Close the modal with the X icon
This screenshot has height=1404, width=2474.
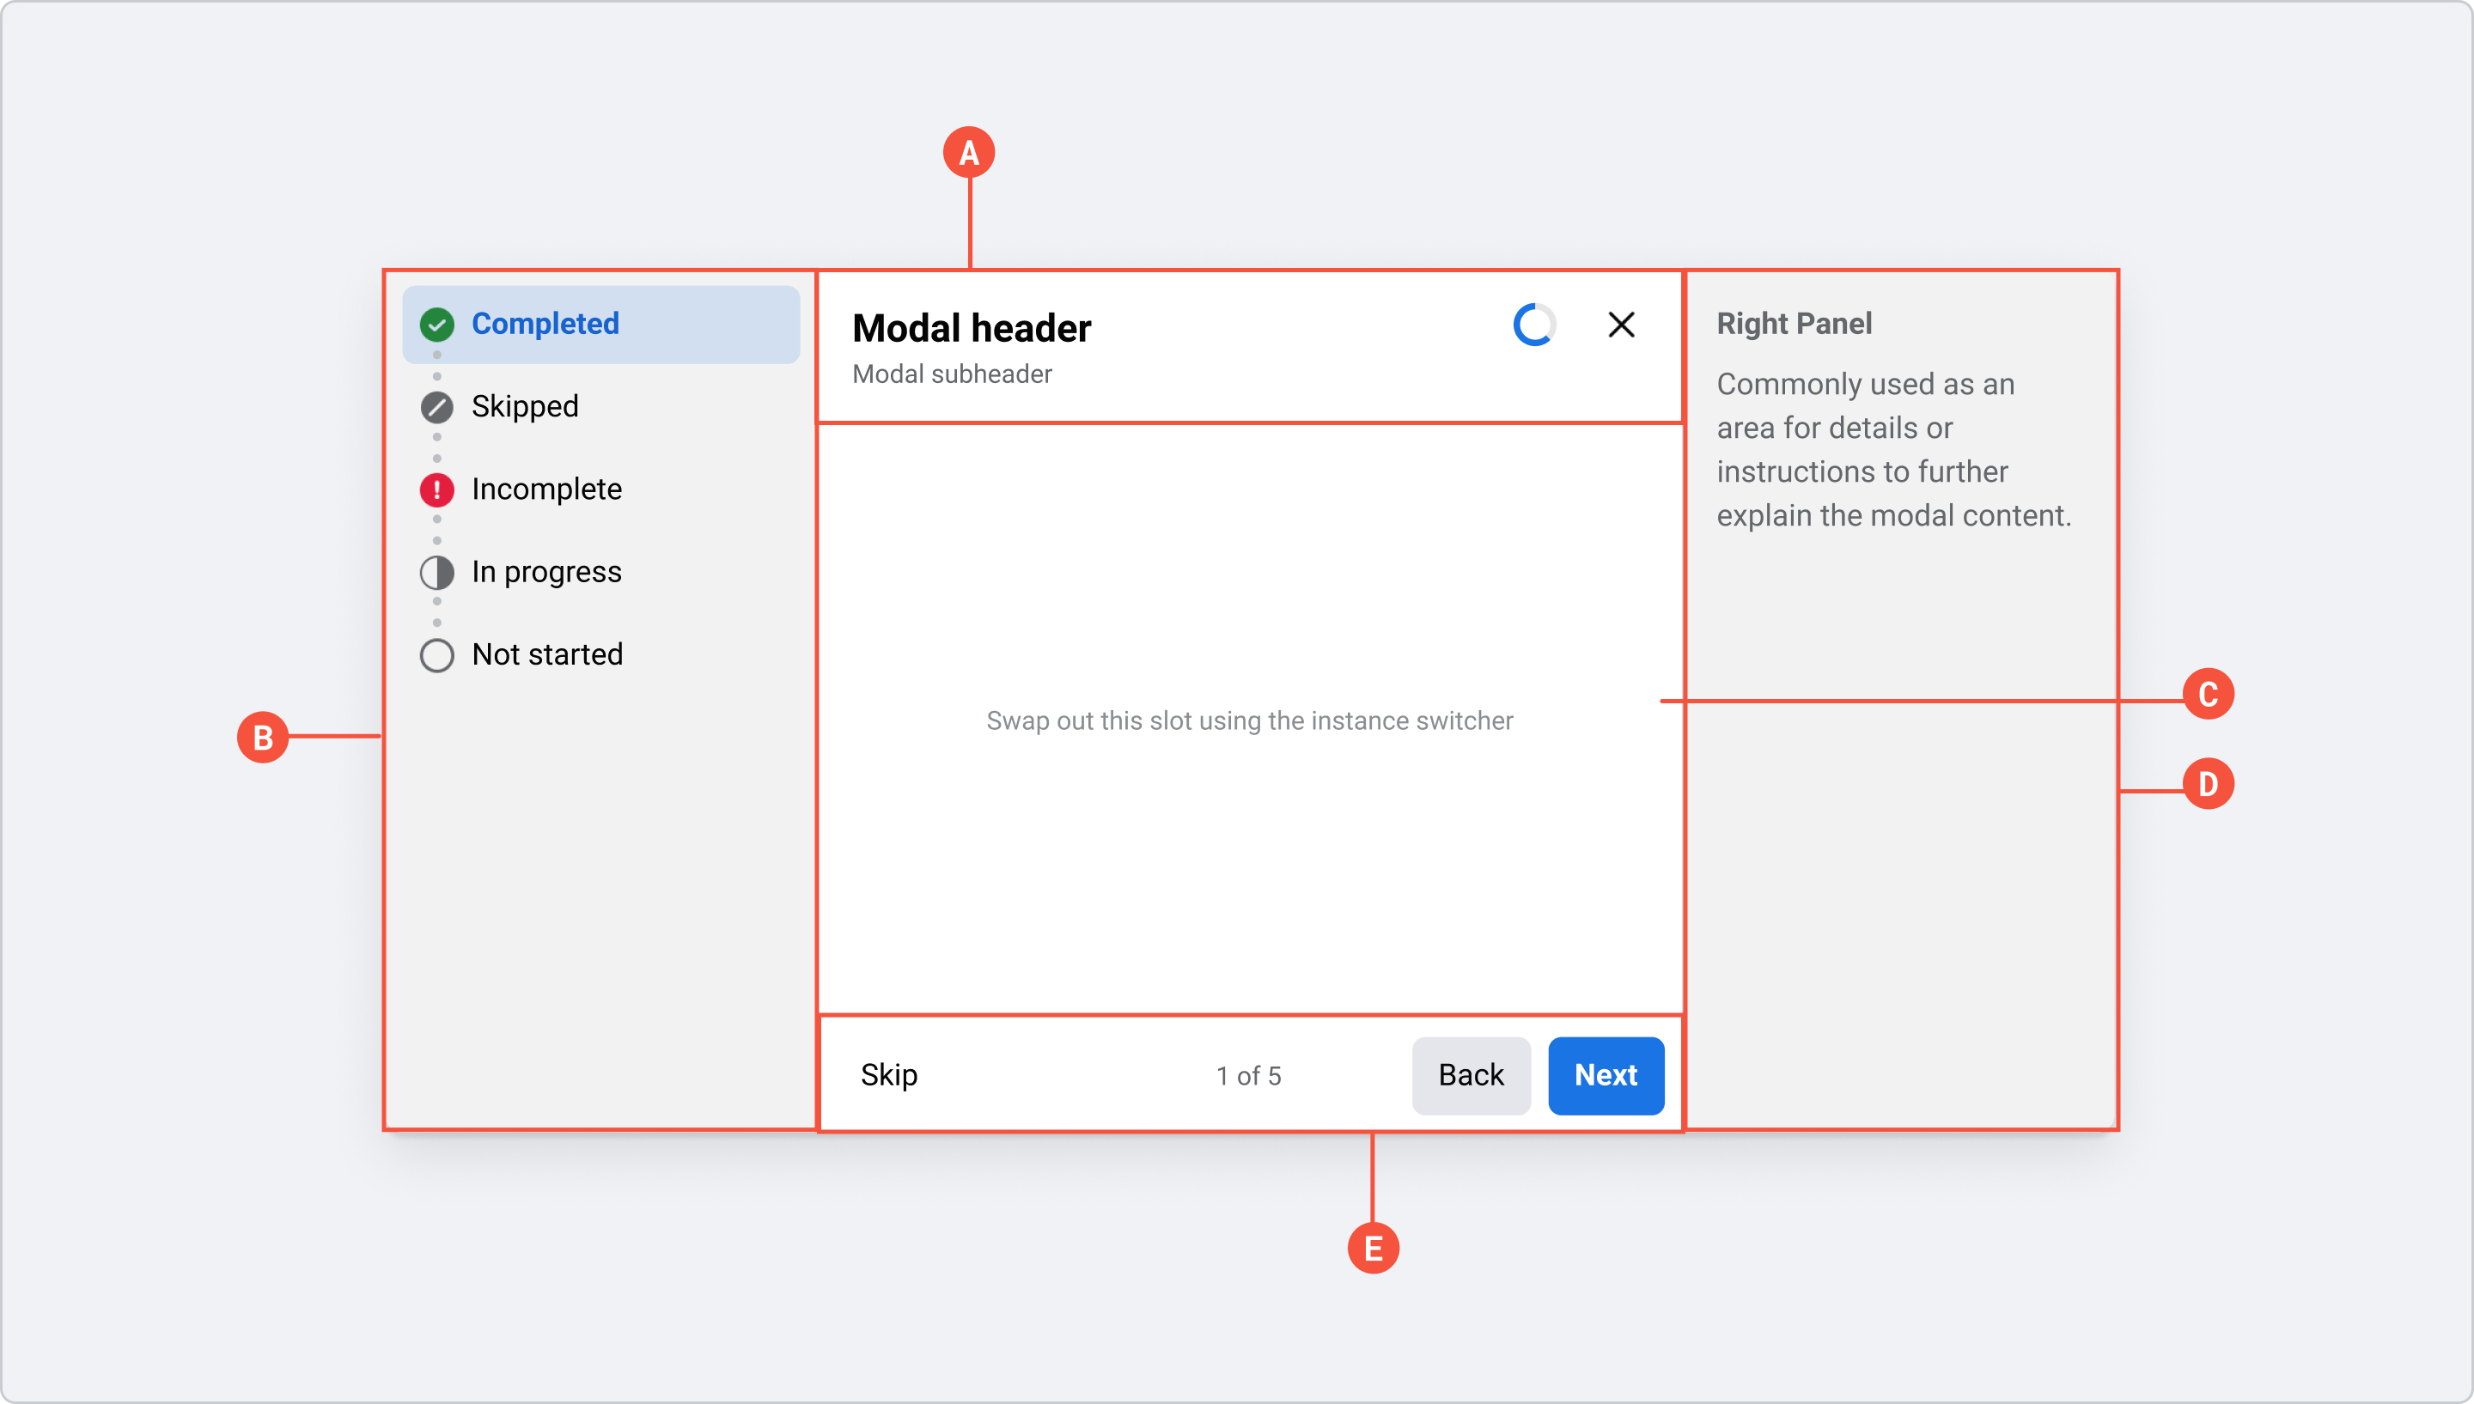1621,325
